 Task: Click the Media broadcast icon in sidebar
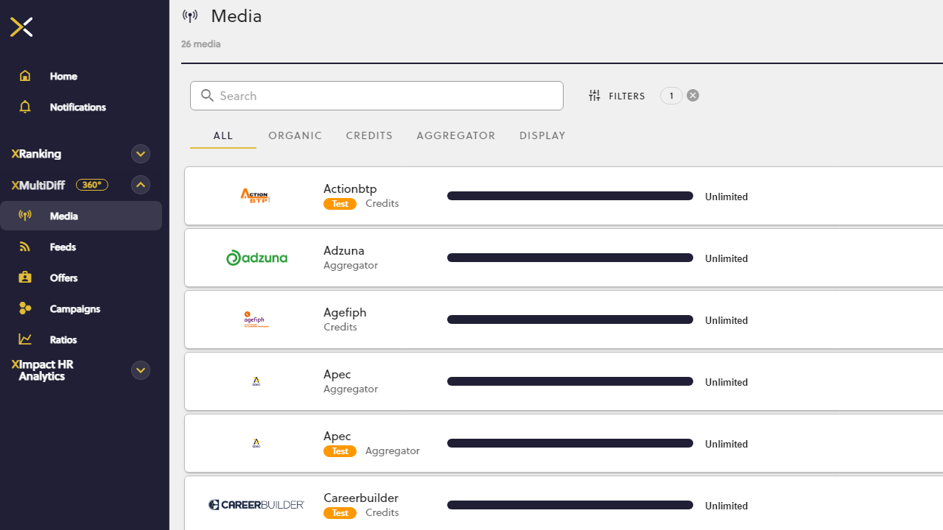[x=25, y=216]
